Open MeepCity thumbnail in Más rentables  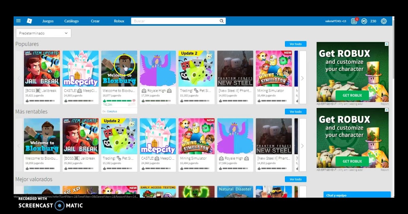point(158,136)
